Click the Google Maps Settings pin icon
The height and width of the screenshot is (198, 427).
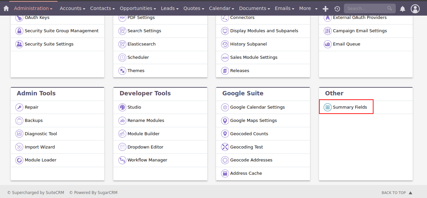click(225, 121)
